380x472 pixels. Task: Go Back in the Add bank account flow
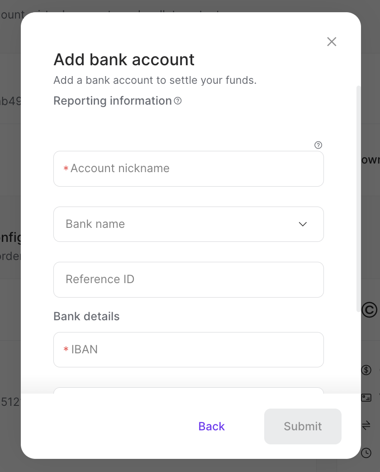(x=211, y=426)
